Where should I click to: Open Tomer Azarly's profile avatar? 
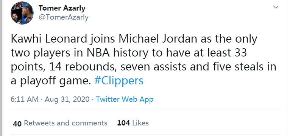tap(22, 13)
